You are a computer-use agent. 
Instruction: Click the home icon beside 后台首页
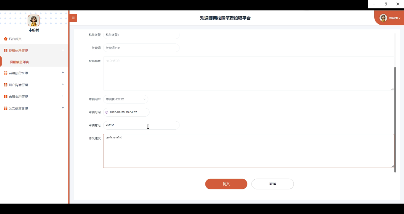(6, 39)
